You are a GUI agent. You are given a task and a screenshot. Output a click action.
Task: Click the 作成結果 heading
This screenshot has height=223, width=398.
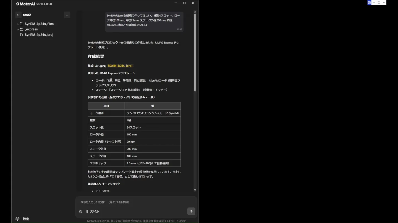pyautogui.click(x=96, y=56)
